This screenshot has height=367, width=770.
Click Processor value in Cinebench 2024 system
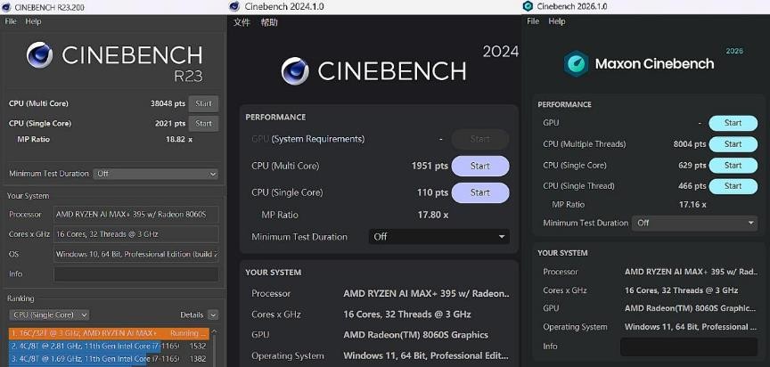click(426, 293)
